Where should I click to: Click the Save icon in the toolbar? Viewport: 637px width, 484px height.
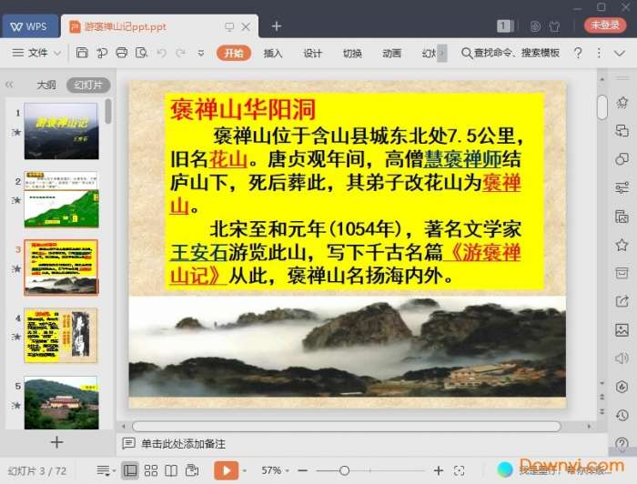point(82,53)
